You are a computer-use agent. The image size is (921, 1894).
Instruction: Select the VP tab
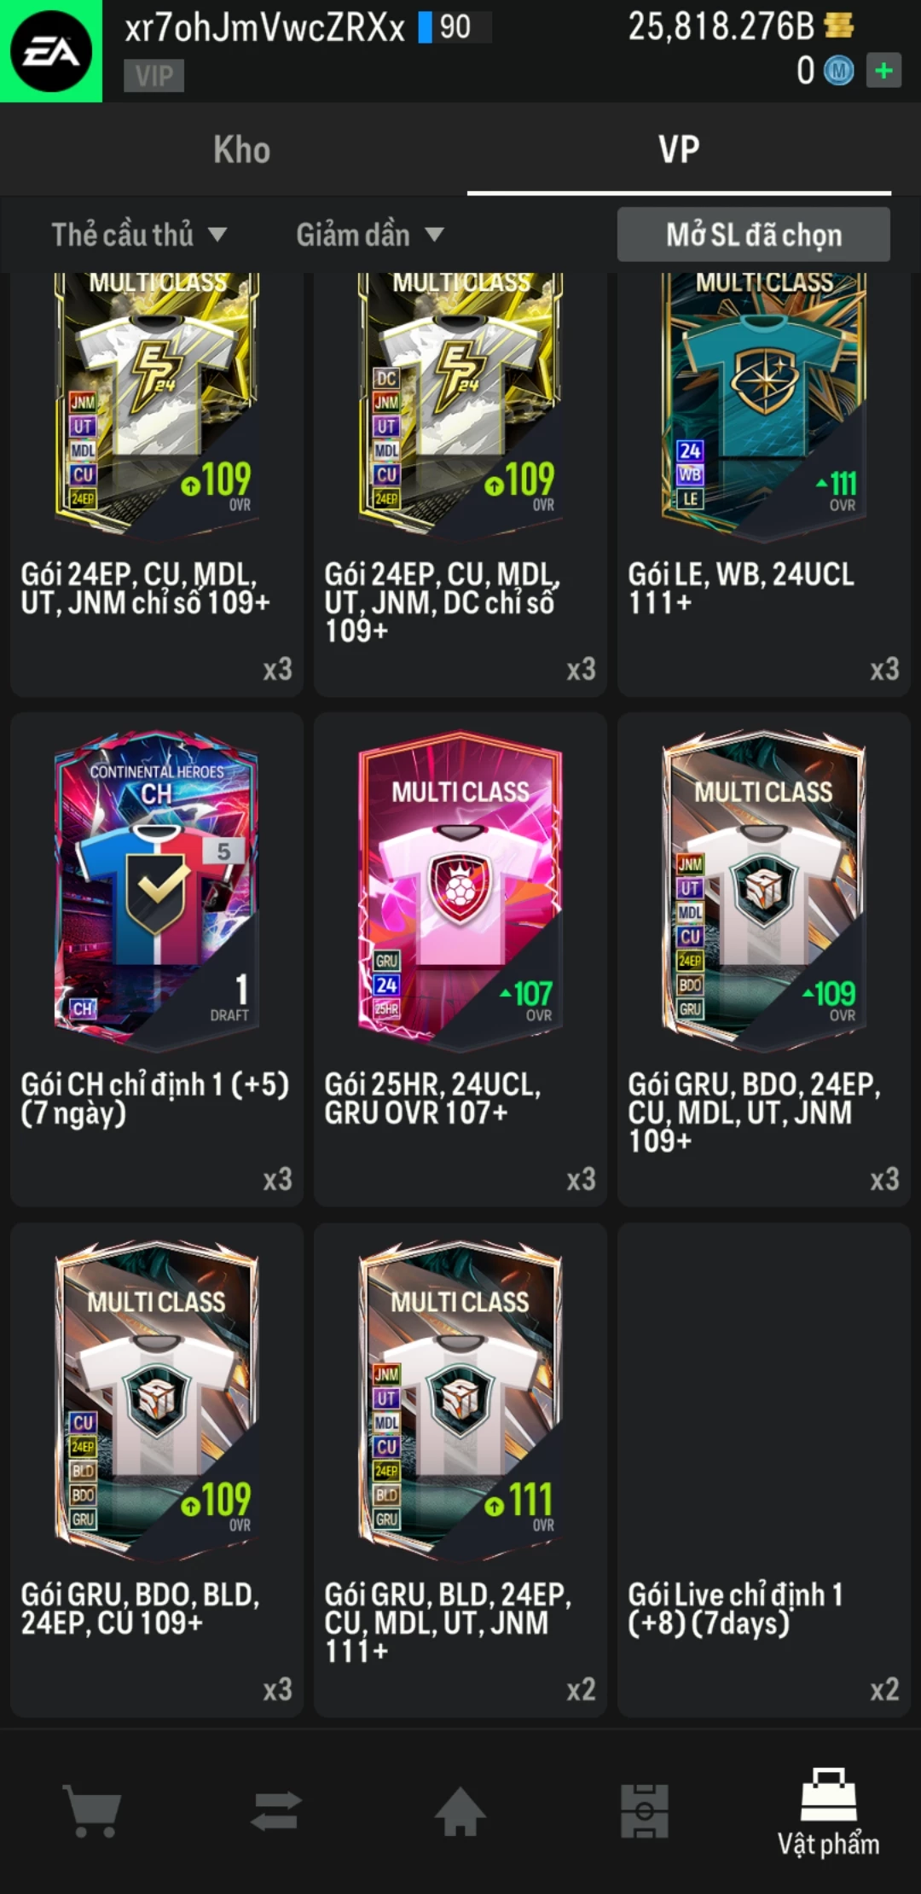(x=679, y=149)
